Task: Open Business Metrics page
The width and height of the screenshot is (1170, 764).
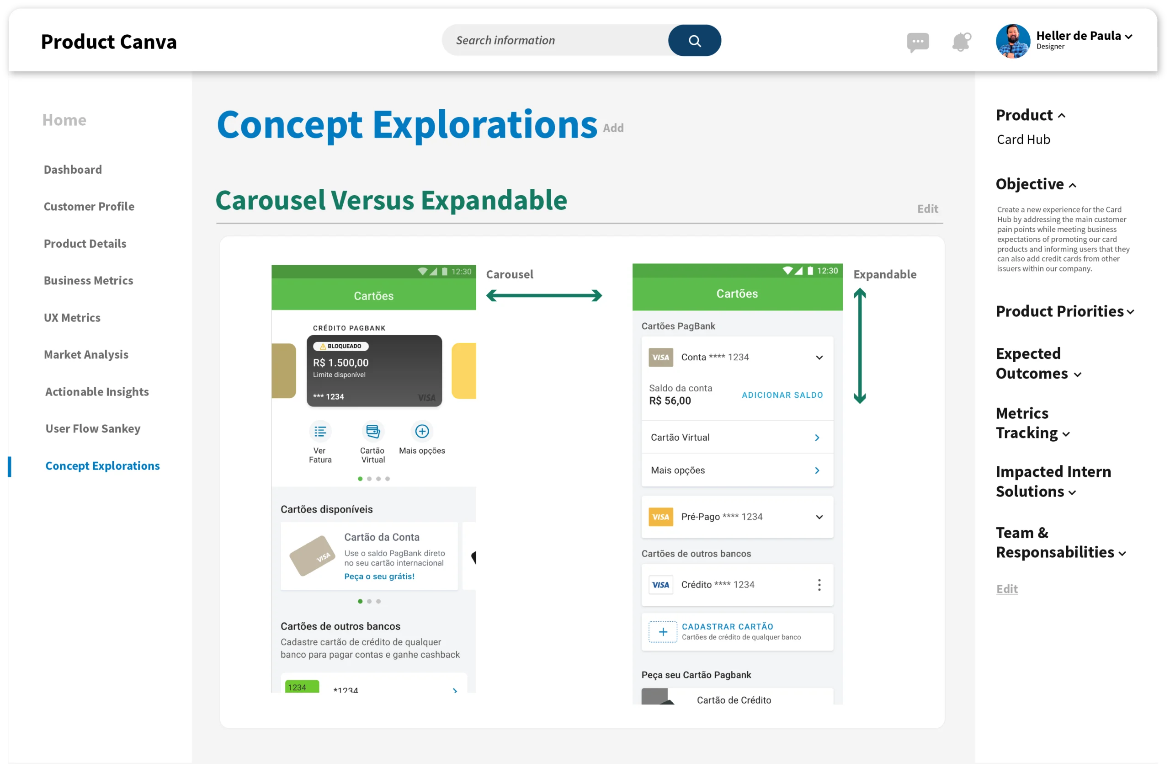Action: click(89, 281)
